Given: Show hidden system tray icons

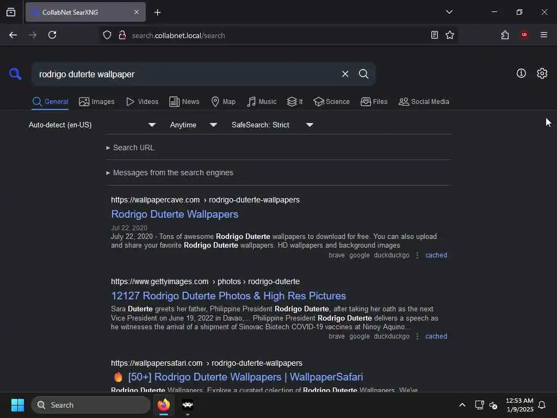Looking at the screenshot, I should point(462,405).
